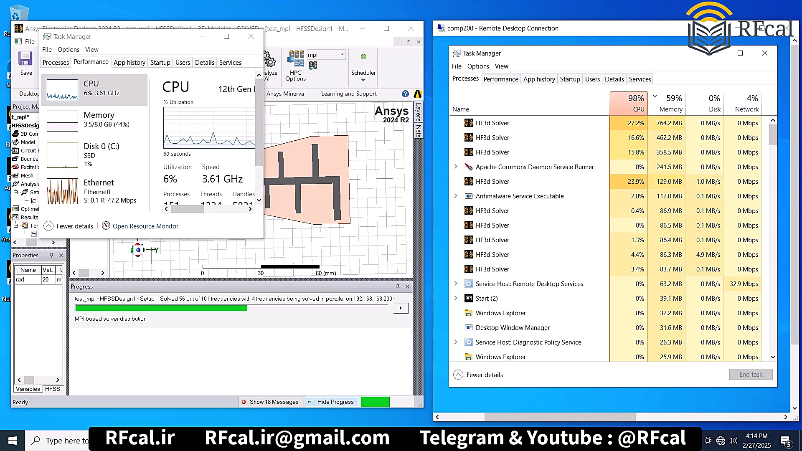The height and width of the screenshot is (451, 802).
Task: Click the Ansys help question mark icon
Action: click(405, 94)
